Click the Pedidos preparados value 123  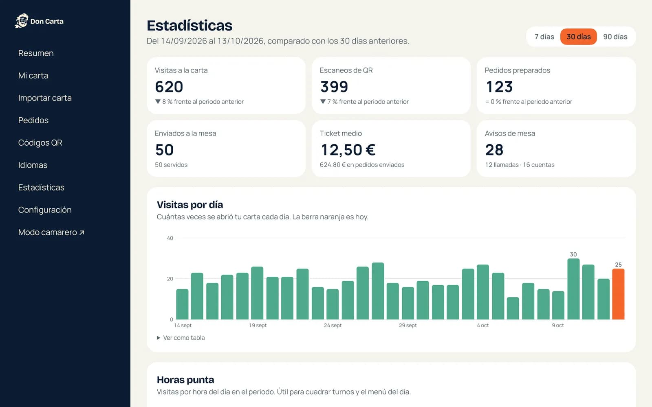499,87
